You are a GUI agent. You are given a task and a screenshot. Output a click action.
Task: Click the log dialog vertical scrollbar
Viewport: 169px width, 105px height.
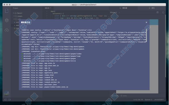(146, 35)
